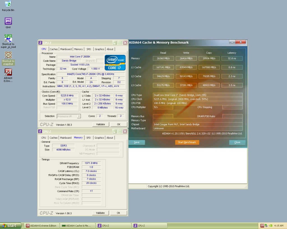Viewport: 287px width, 229px height.
Task: Click the CAS# Latency value 7.0 clocks
Action: pos(91,171)
